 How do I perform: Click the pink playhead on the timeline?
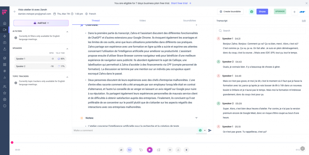(12, 142)
